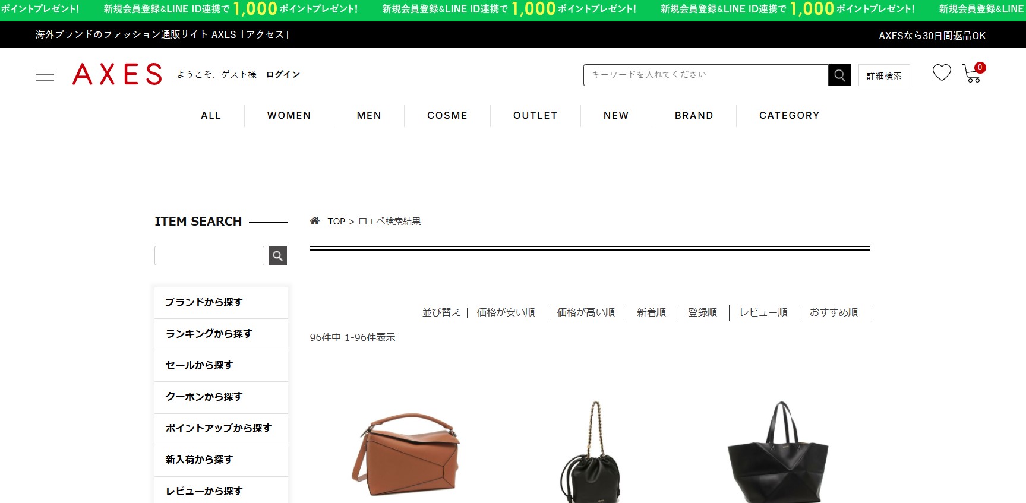This screenshot has height=503, width=1026.
Task: Sort by 価格が安い順
Action: tap(506, 312)
